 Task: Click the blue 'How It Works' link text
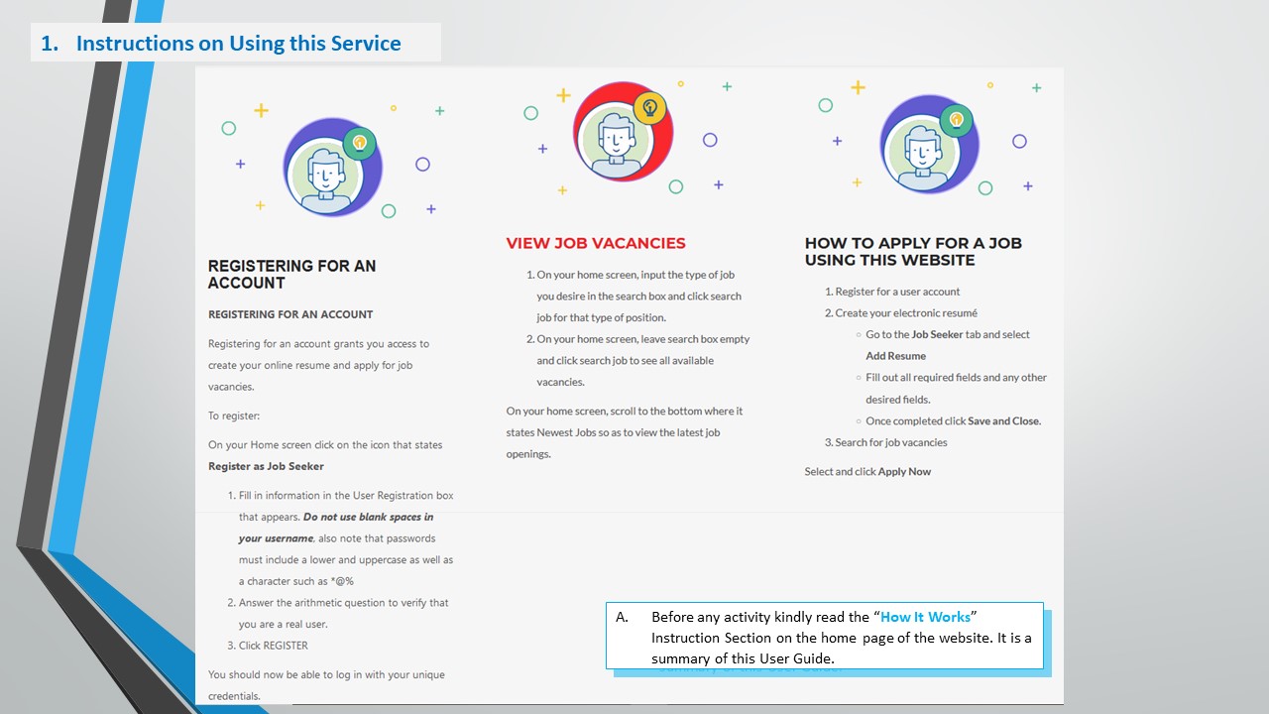(925, 617)
